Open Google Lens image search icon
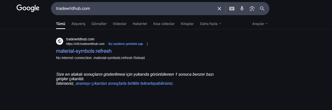The height and width of the screenshot is (110, 332). click(x=252, y=9)
